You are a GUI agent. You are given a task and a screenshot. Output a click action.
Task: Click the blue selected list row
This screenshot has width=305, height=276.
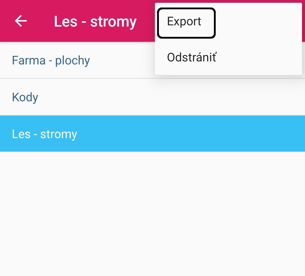tap(152, 134)
